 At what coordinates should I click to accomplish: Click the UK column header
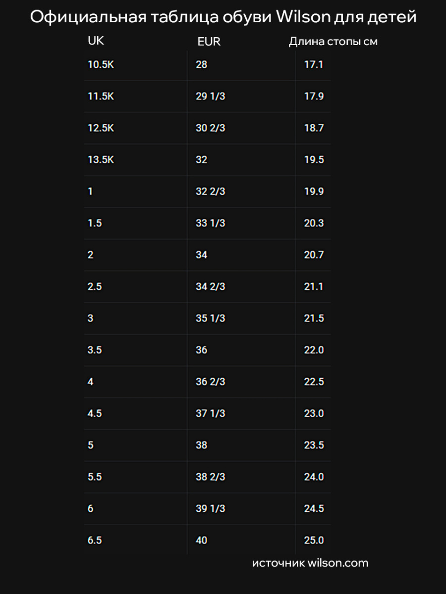96,41
